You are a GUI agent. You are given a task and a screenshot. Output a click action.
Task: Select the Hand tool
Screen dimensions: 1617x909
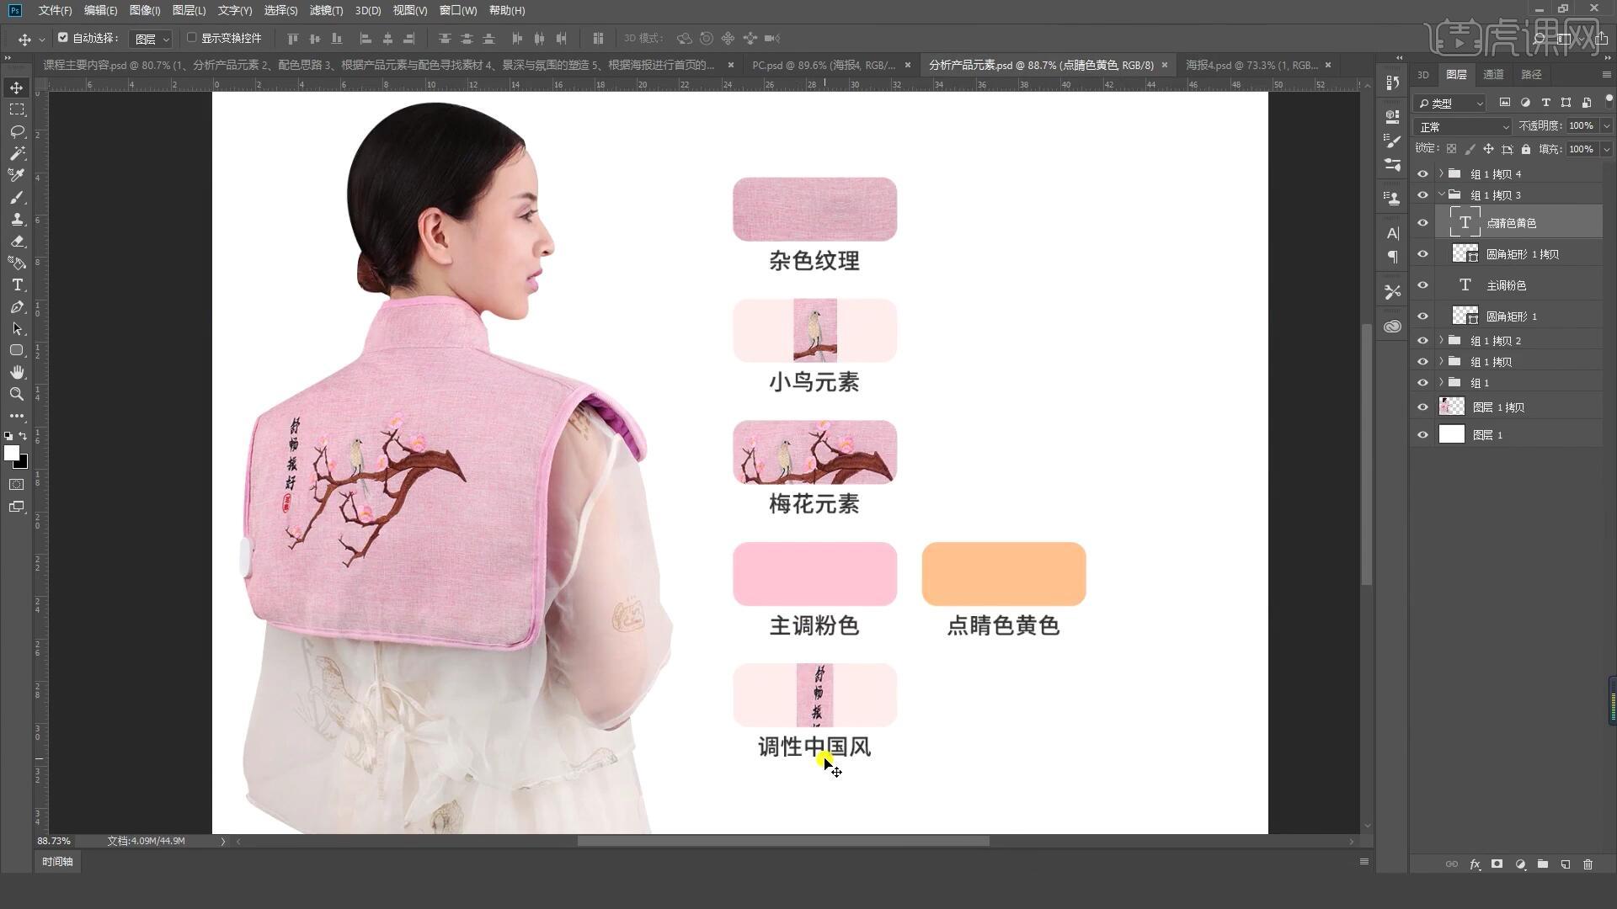(17, 372)
